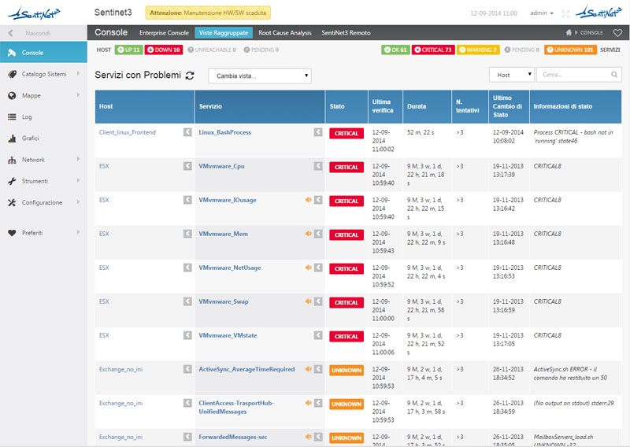Select the Viste Raggruppate tab

[224, 33]
